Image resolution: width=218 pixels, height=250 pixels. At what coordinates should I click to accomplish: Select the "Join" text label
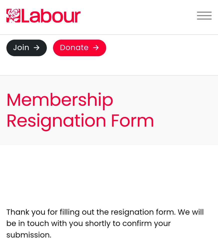pos(21,48)
